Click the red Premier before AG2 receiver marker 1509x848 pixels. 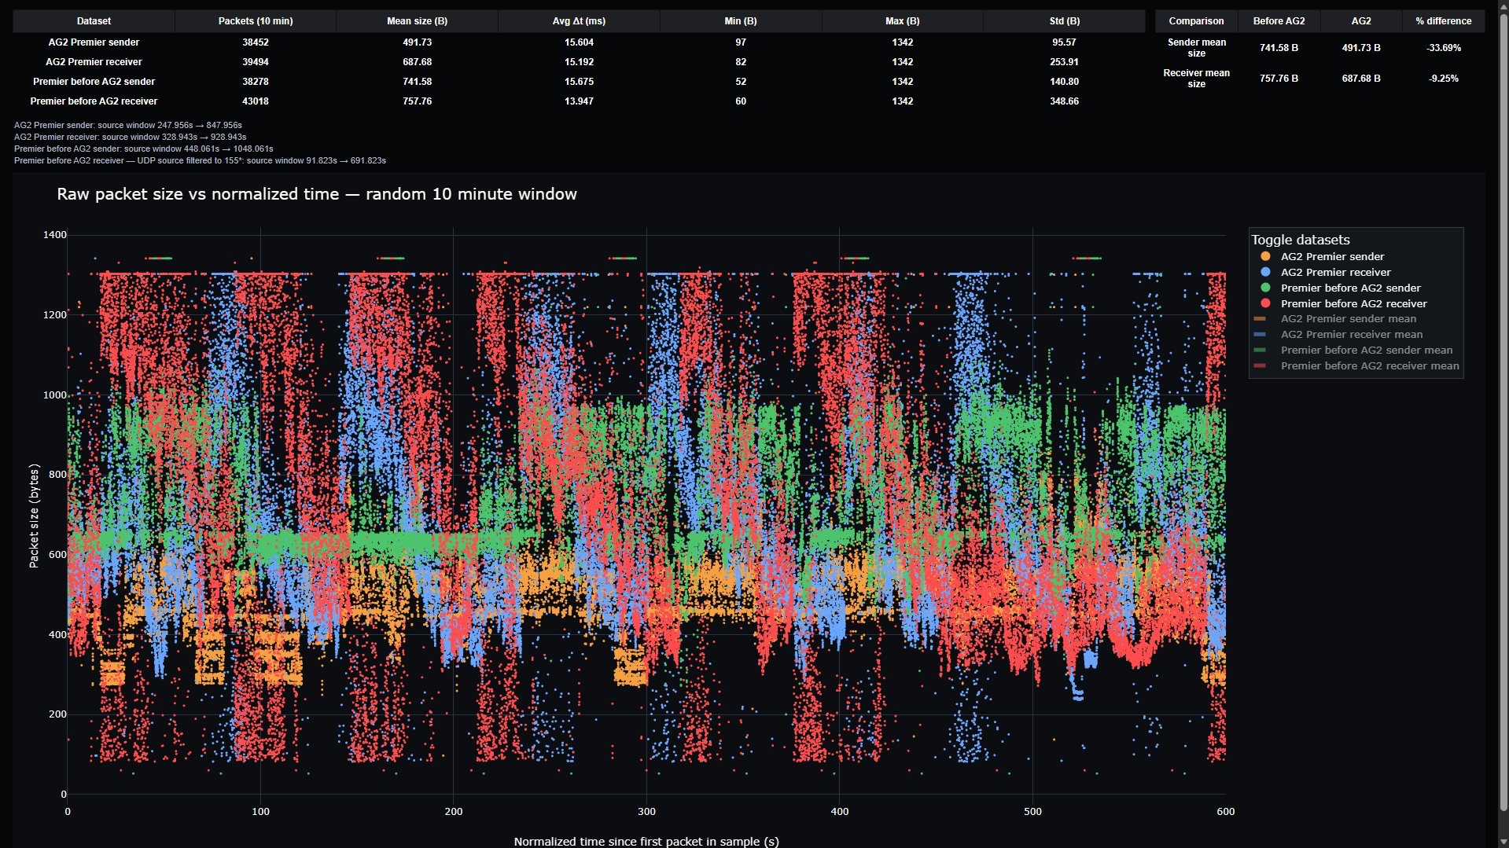click(x=1265, y=303)
